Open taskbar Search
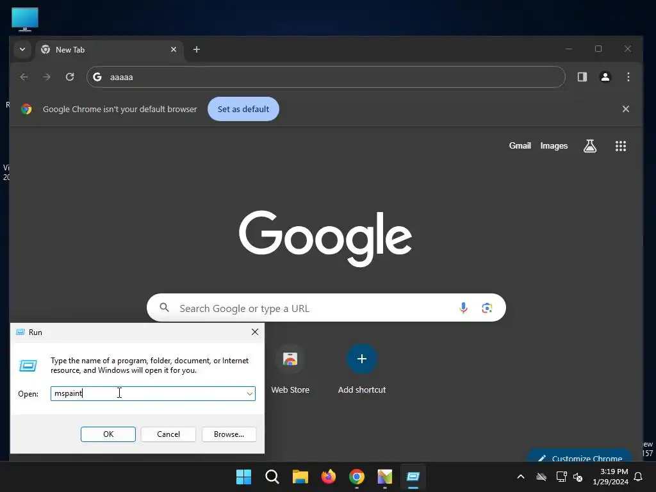 click(272, 477)
